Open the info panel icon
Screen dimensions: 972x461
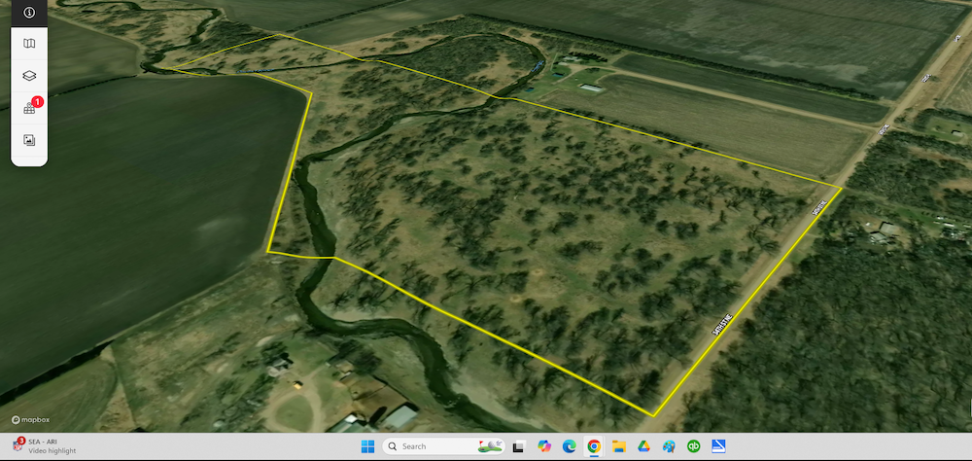pos(29,13)
